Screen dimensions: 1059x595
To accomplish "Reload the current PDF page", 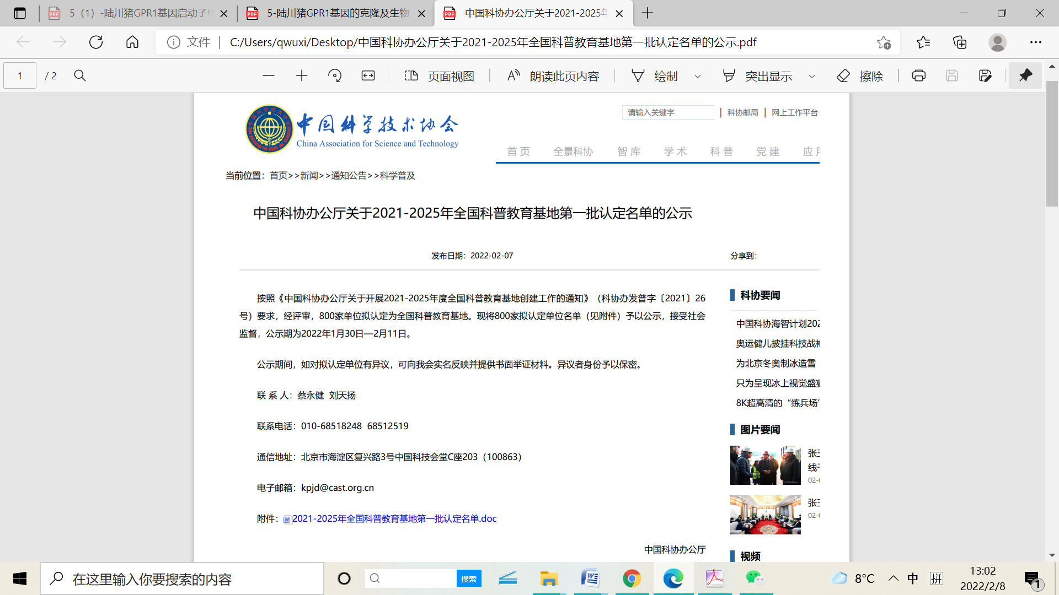I will point(96,42).
